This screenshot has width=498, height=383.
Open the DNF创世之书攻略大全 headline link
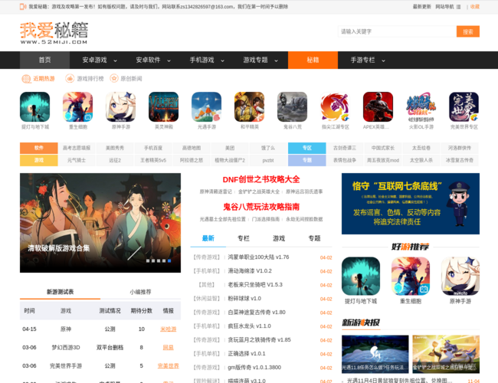pyautogui.click(x=261, y=179)
